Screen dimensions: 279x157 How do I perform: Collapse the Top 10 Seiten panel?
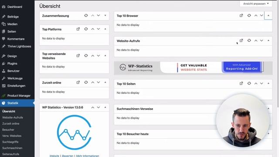(269, 83)
